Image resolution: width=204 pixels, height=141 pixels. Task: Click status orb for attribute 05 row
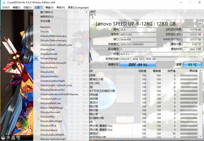click(72, 79)
